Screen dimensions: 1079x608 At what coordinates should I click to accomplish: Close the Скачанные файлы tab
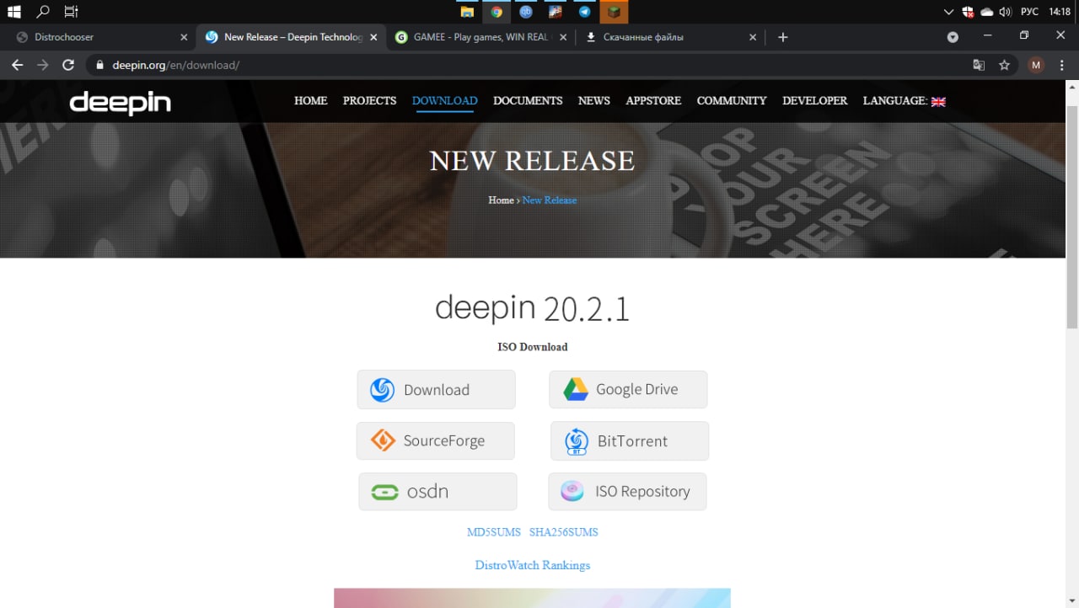[x=754, y=37]
